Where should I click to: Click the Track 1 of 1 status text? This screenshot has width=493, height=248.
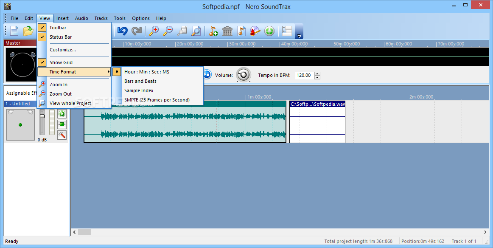point(464,241)
